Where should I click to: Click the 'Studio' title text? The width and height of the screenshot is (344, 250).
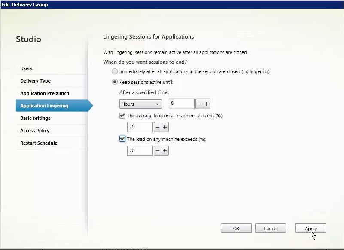pyautogui.click(x=28, y=39)
